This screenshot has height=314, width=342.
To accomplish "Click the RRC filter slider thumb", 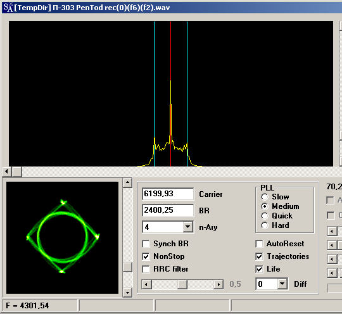I will coord(182,284).
